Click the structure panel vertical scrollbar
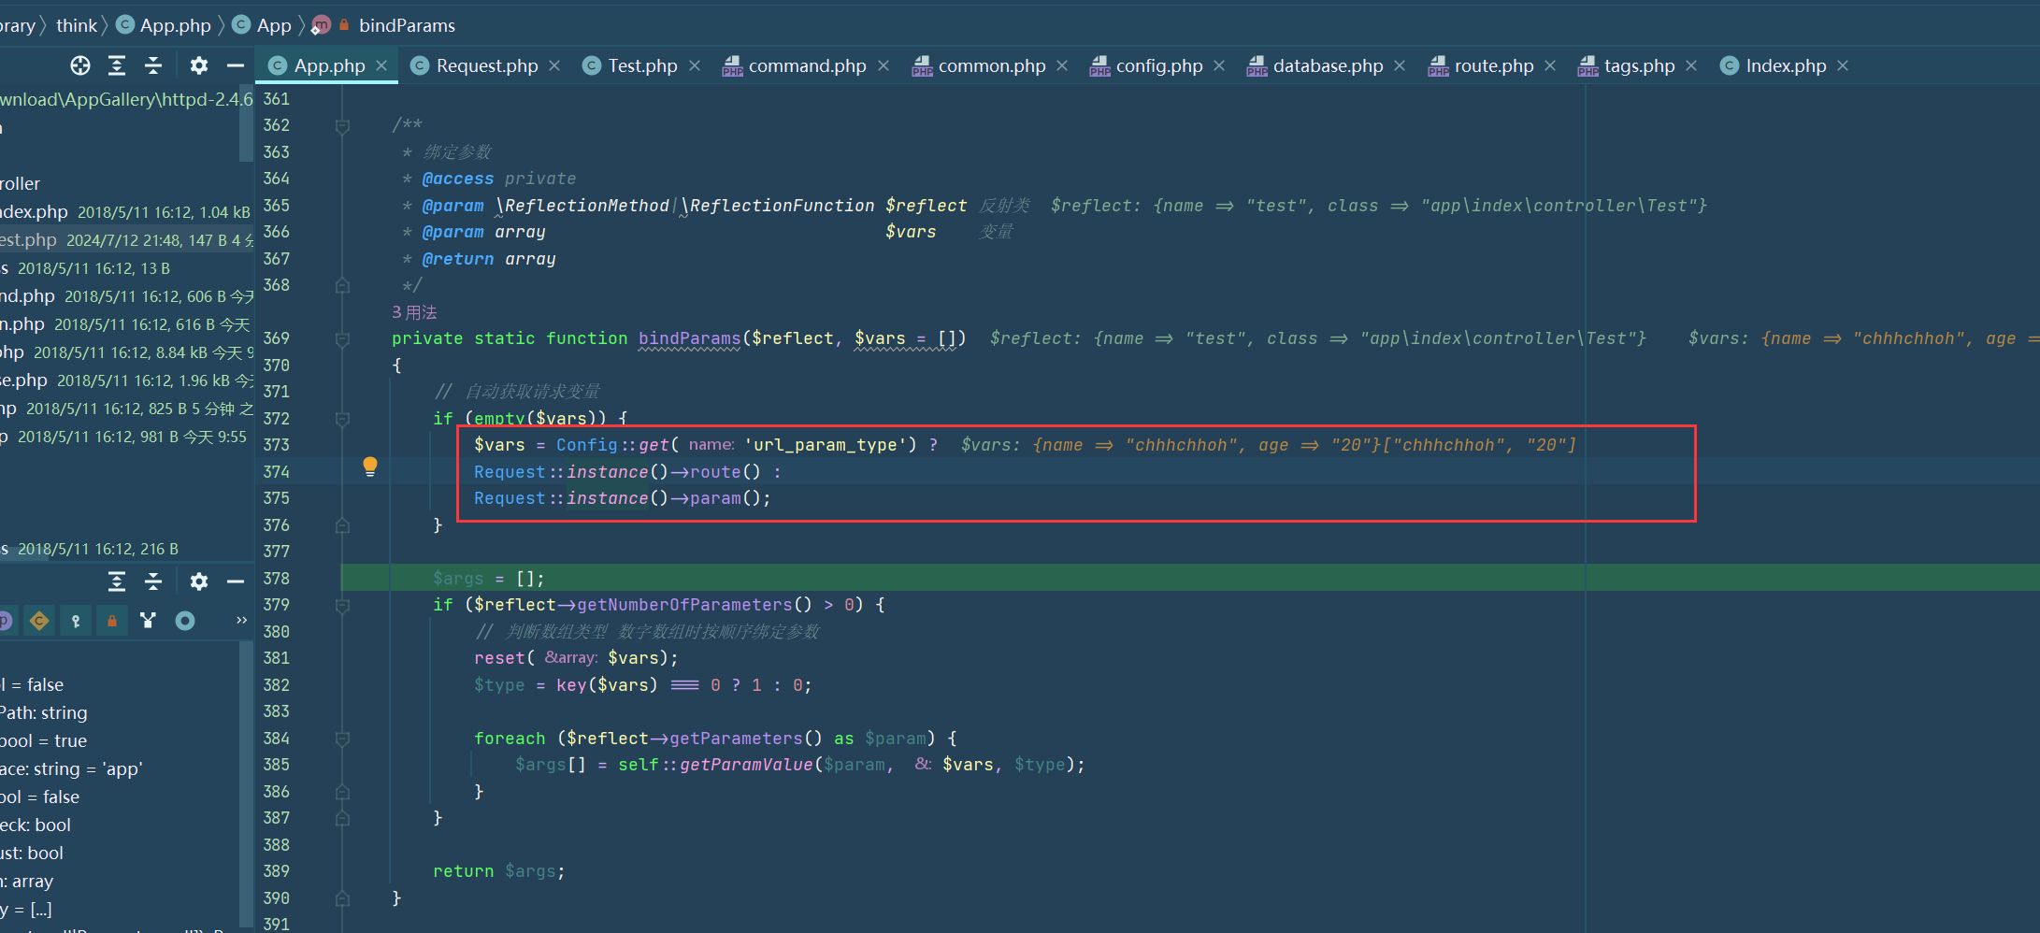This screenshot has width=2040, height=933. (246, 785)
